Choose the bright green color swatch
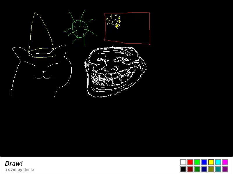 coord(197,162)
